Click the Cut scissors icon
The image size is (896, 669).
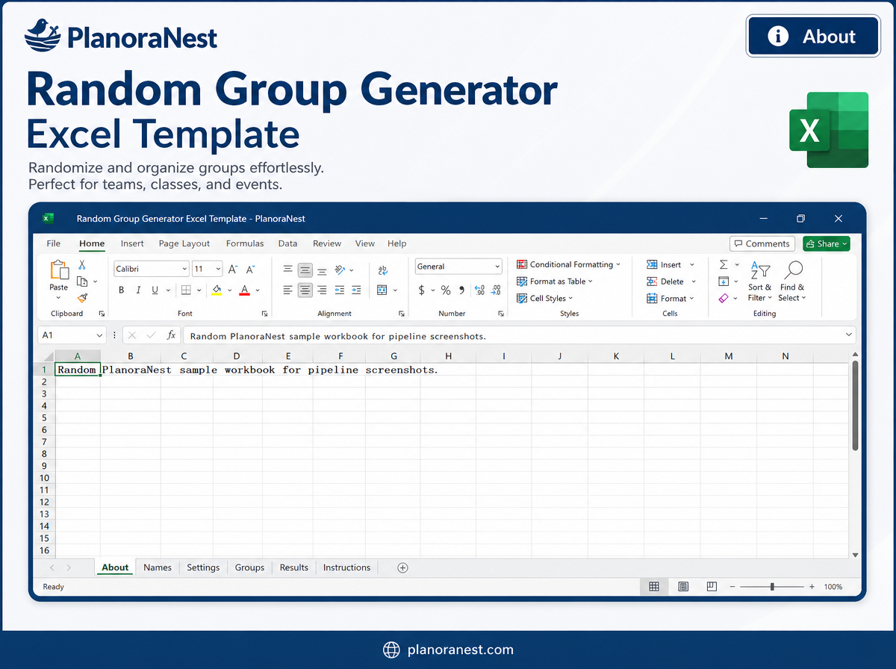point(82,265)
